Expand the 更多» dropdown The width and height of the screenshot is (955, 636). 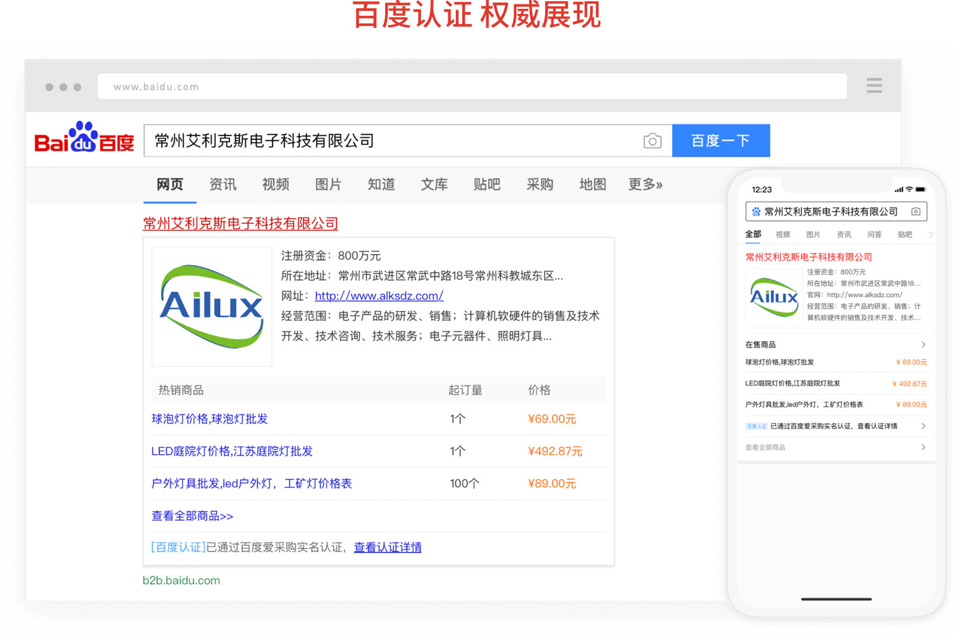[644, 184]
